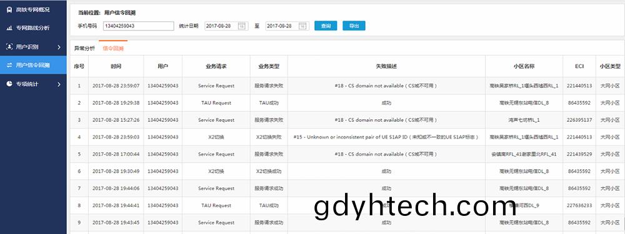Select 用户识别 sidebar menu item
Screen dimensions: 625x234
coord(33,47)
